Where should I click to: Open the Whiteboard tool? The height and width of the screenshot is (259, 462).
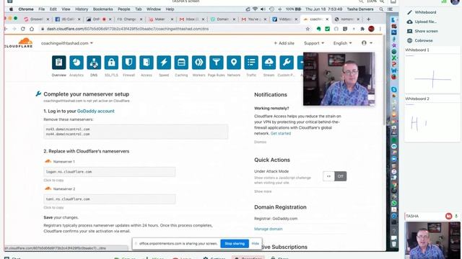click(422, 12)
